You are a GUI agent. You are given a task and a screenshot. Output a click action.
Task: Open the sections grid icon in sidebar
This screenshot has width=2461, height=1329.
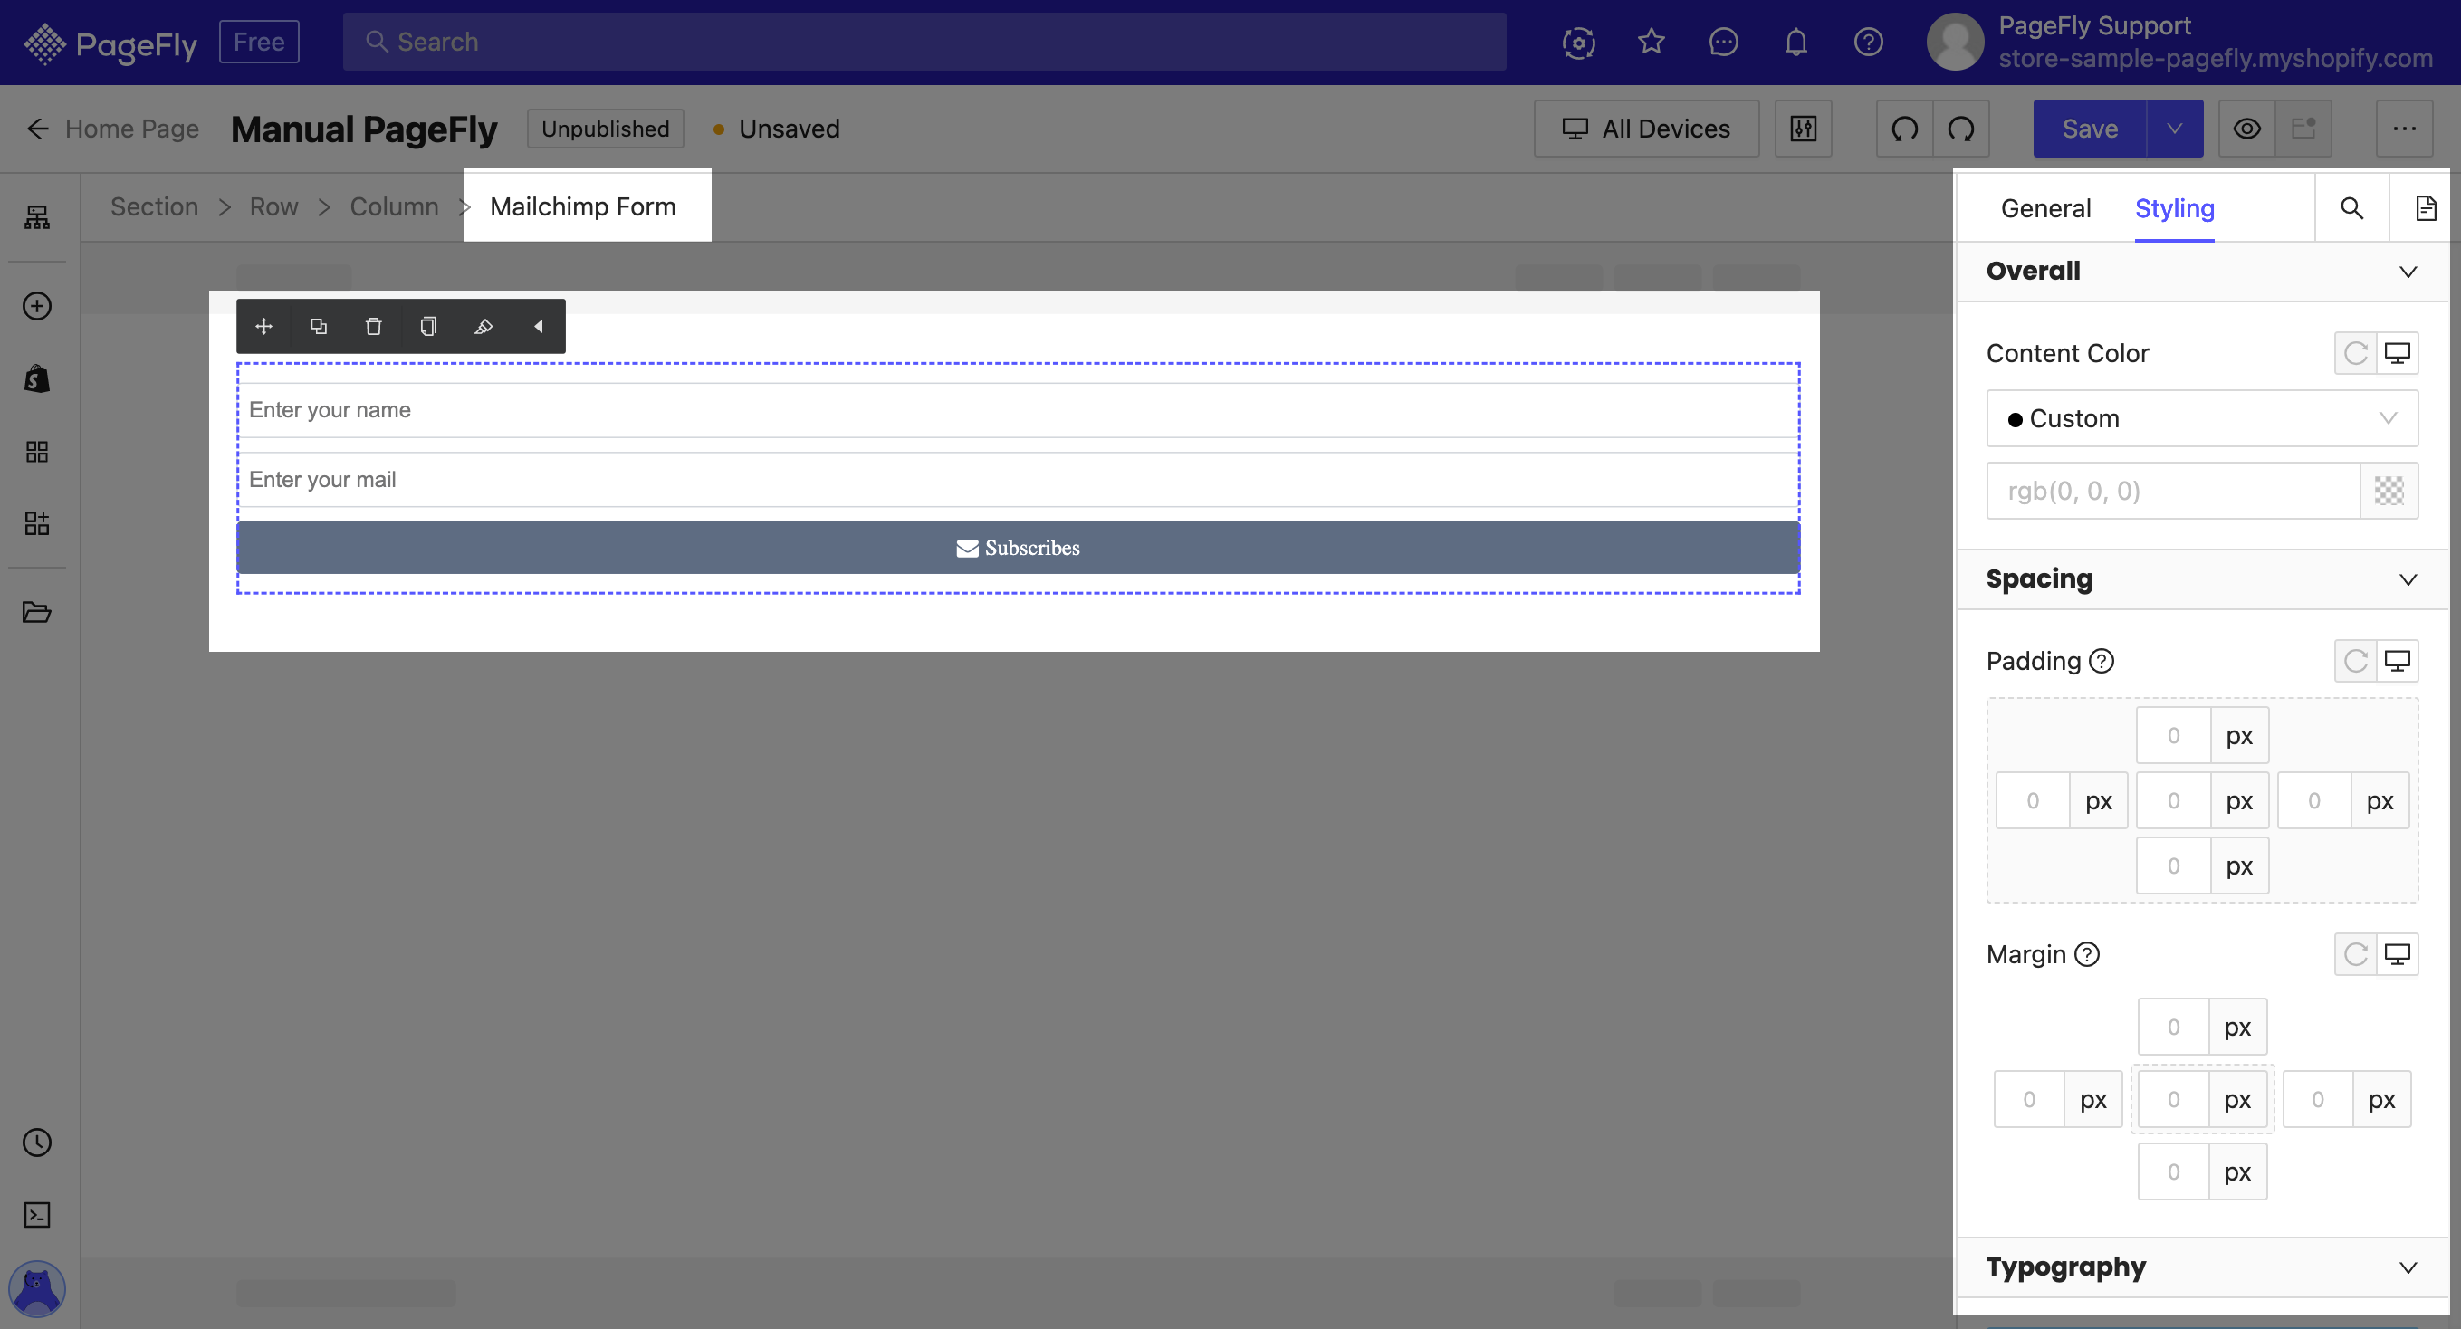37,451
